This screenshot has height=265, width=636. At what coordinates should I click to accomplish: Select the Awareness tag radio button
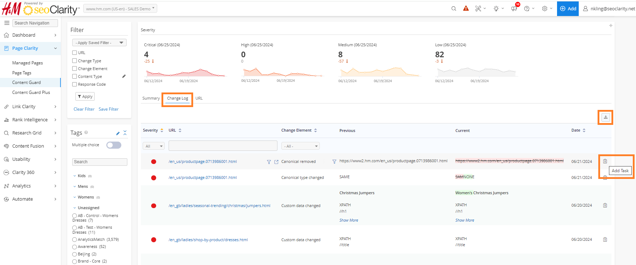[x=74, y=247]
